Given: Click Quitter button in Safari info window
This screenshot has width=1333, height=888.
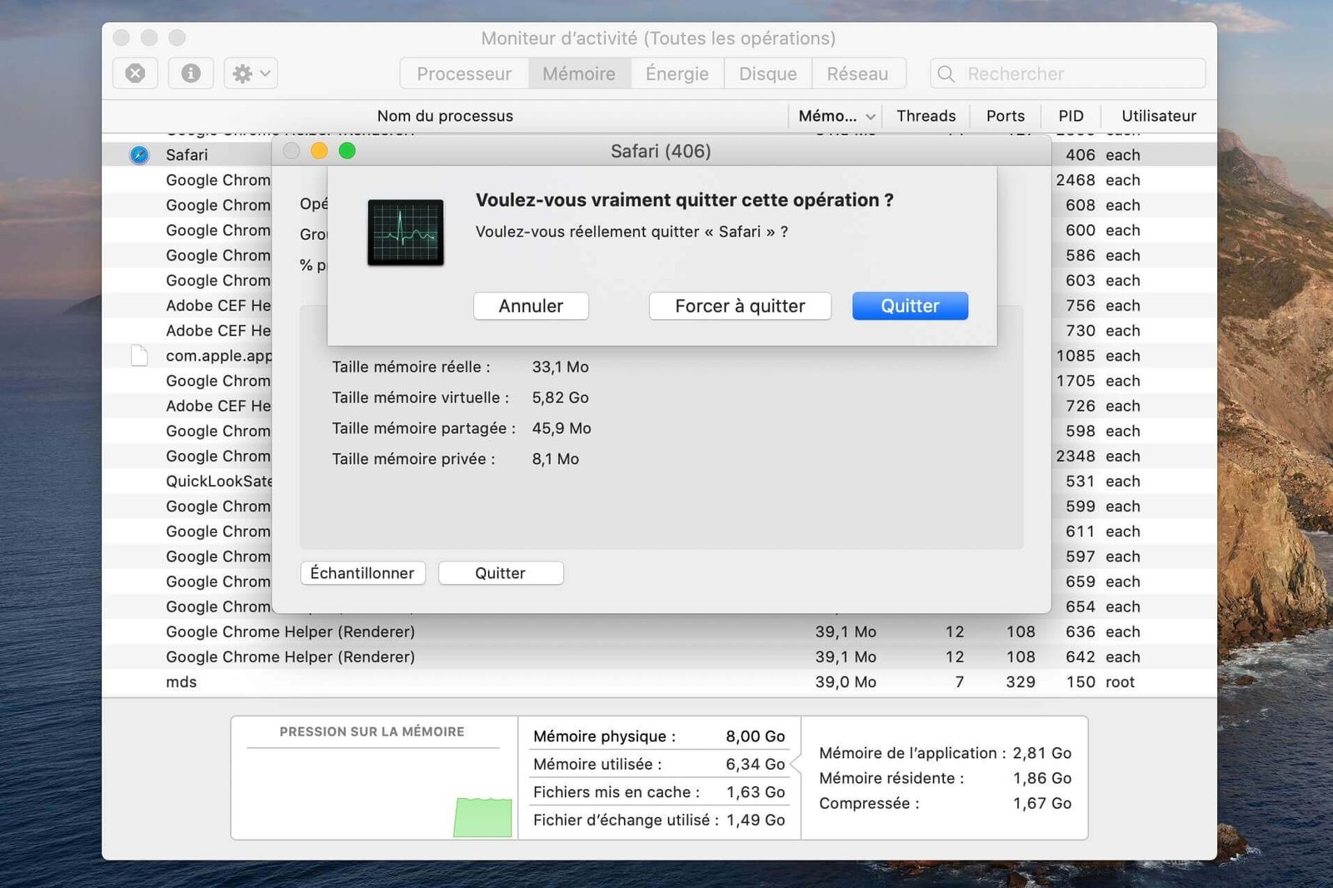Looking at the screenshot, I should tap(501, 573).
